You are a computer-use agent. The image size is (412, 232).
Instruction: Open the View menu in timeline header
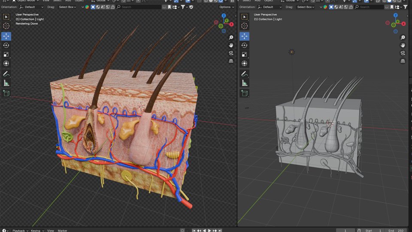[x=51, y=230]
